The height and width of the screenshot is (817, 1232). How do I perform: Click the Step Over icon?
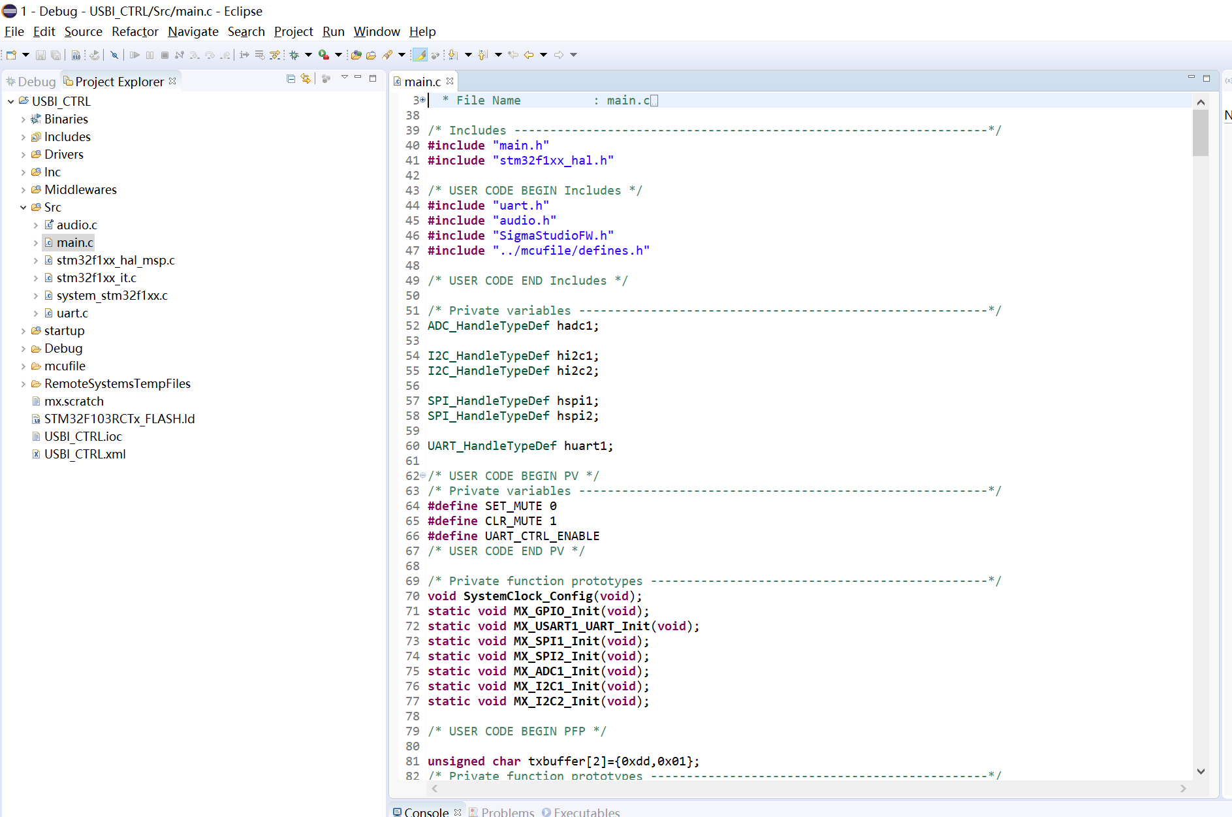pyautogui.click(x=210, y=55)
